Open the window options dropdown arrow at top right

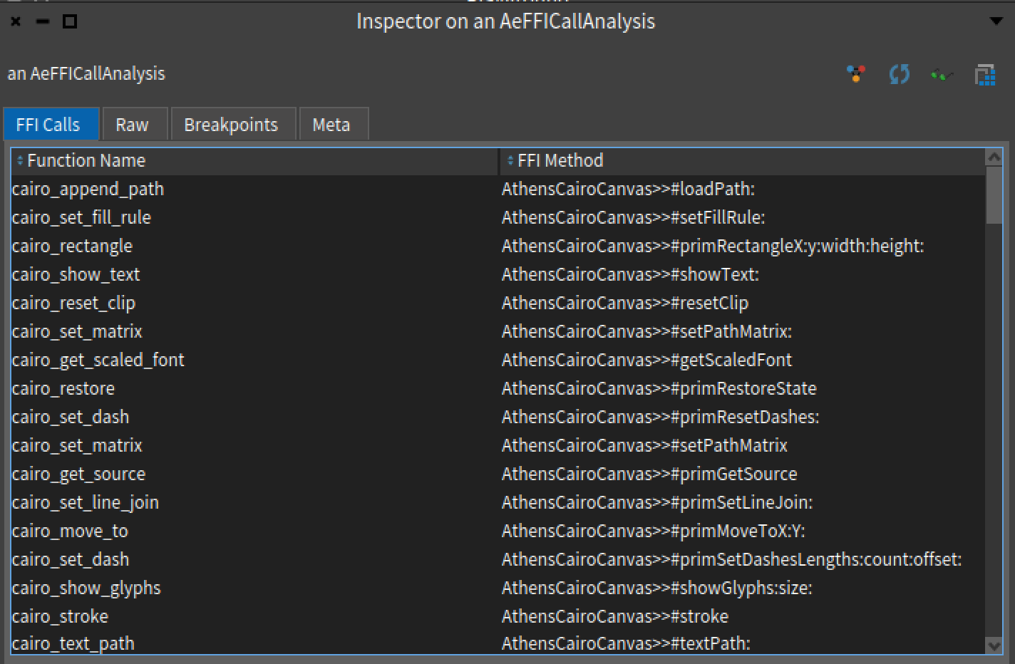996,21
